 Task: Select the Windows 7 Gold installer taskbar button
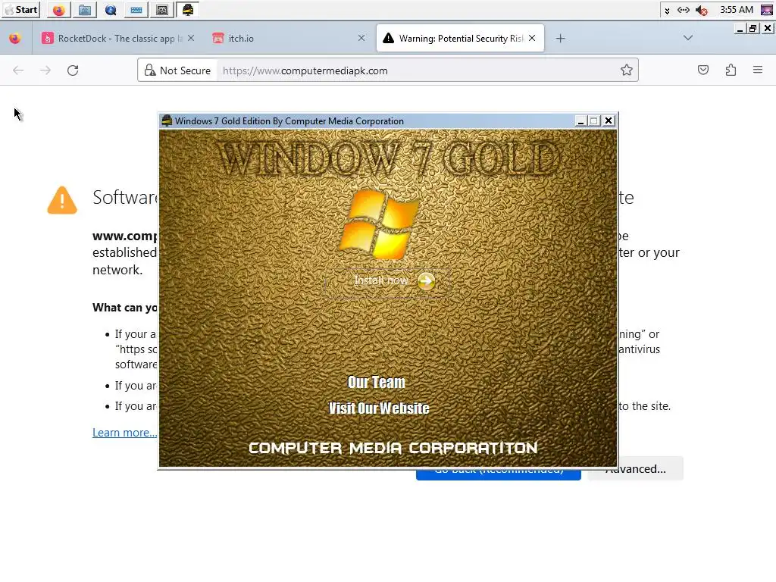point(188,10)
